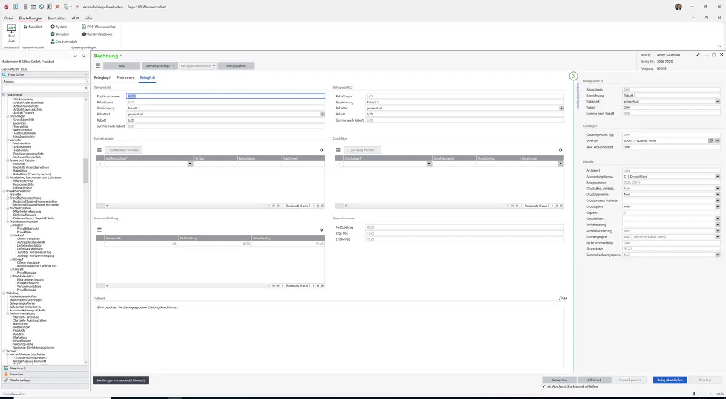Click the zoom slider in the status bar
The image size is (726, 399).
tap(694, 394)
